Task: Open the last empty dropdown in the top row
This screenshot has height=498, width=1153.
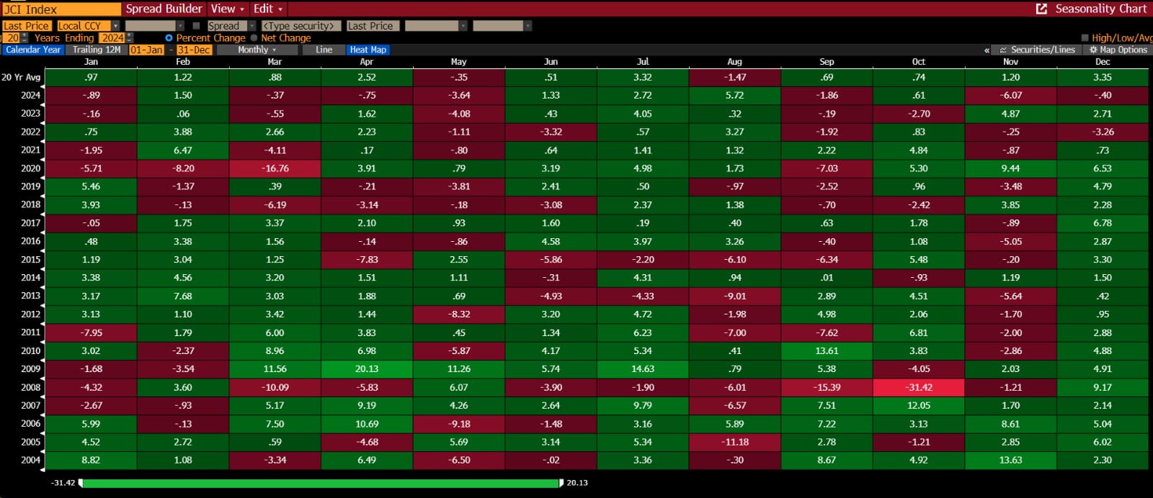Action: pos(502,26)
